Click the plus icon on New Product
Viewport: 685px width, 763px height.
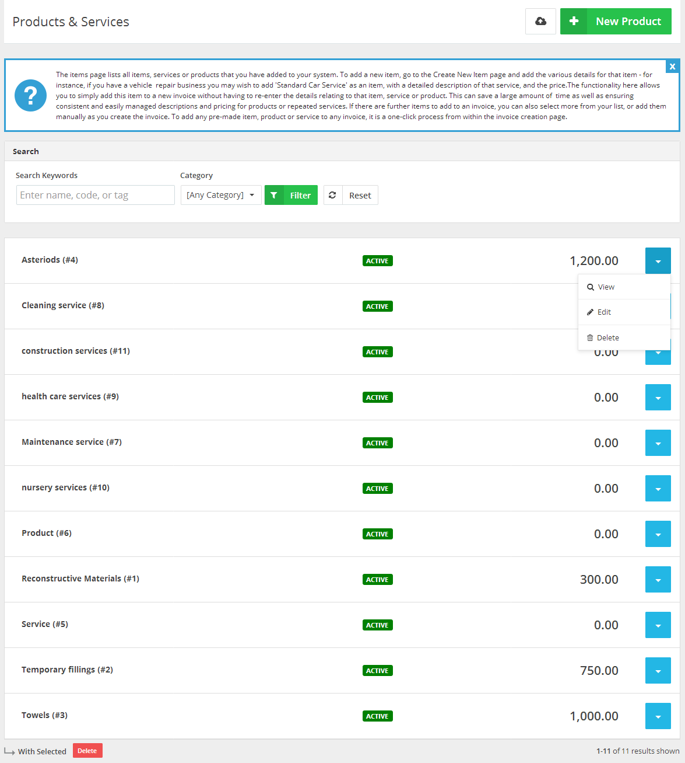pyautogui.click(x=574, y=22)
